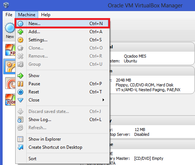This screenshot has width=195, height=165.
Task: Select the Debian swirl virtual machine thumbnail
Action: pyautogui.click(x=10, y=83)
